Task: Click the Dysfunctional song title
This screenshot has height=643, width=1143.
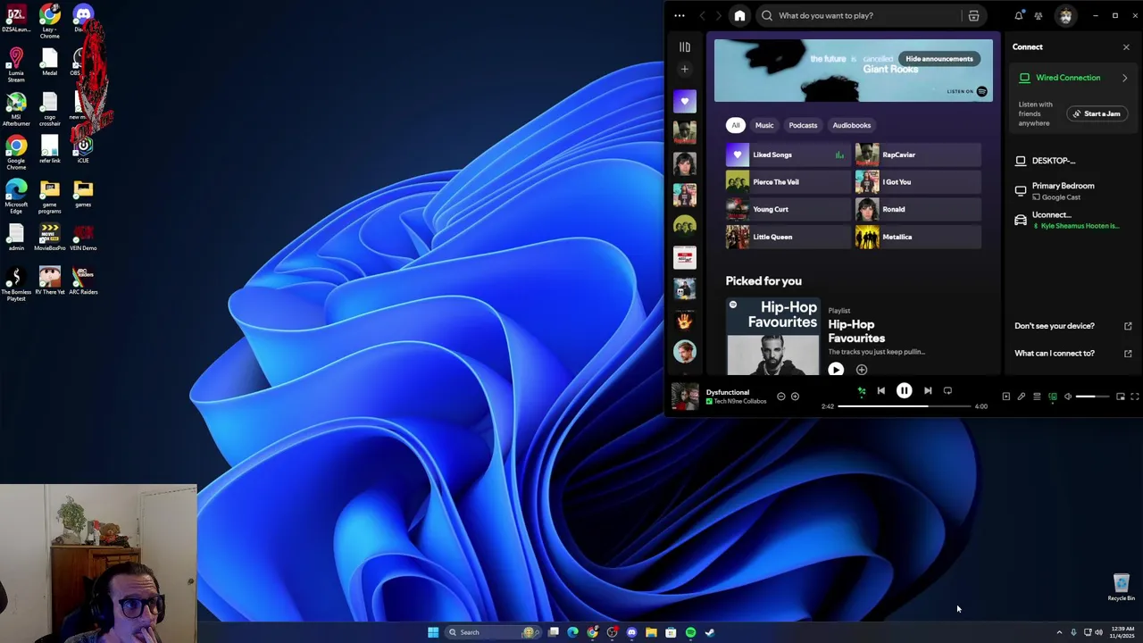Action: (x=728, y=392)
